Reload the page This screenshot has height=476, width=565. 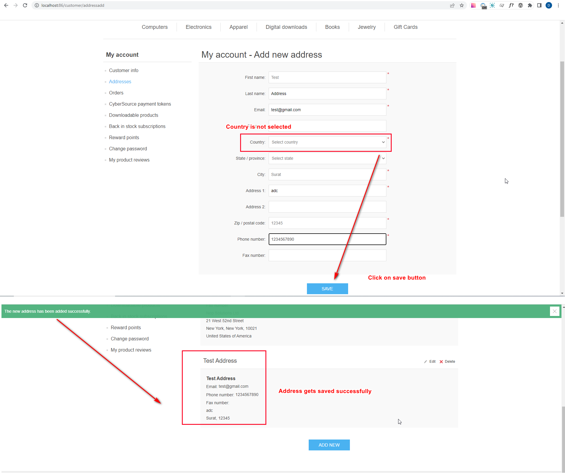[25, 5]
